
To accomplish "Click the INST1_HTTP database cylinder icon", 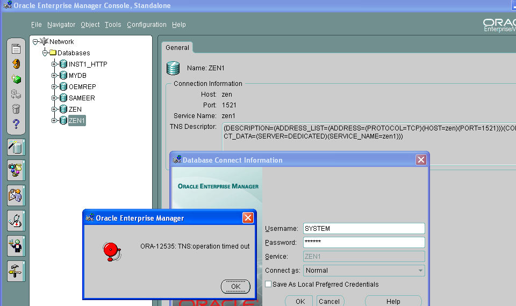I will pyautogui.click(x=63, y=64).
